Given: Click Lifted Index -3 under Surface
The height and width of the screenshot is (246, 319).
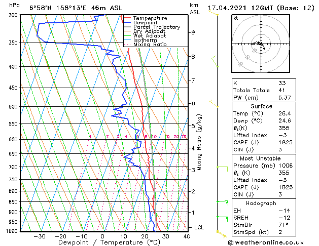Looking at the screenshot, I should point(283,135).
